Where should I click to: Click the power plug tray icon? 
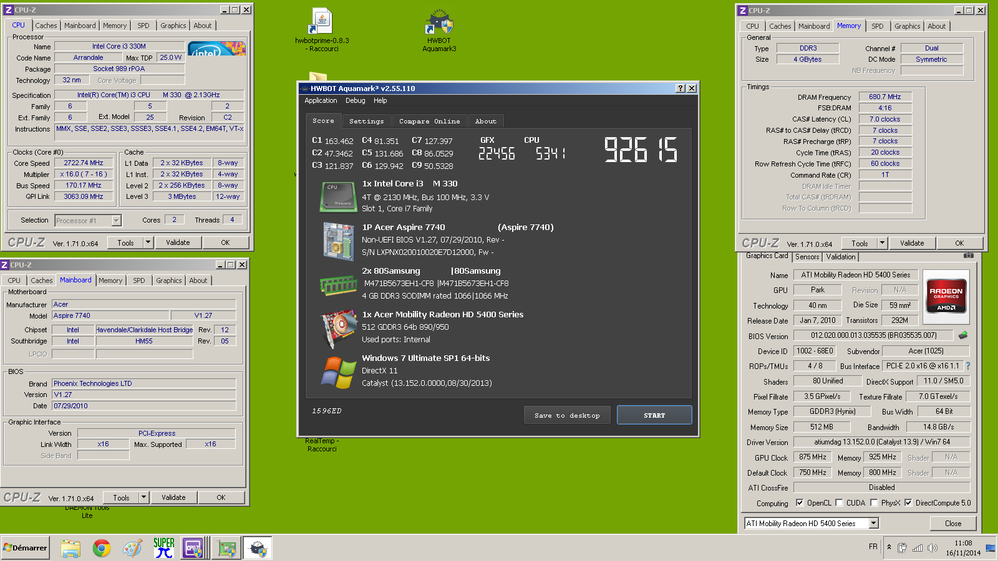(x=902, y=548)
